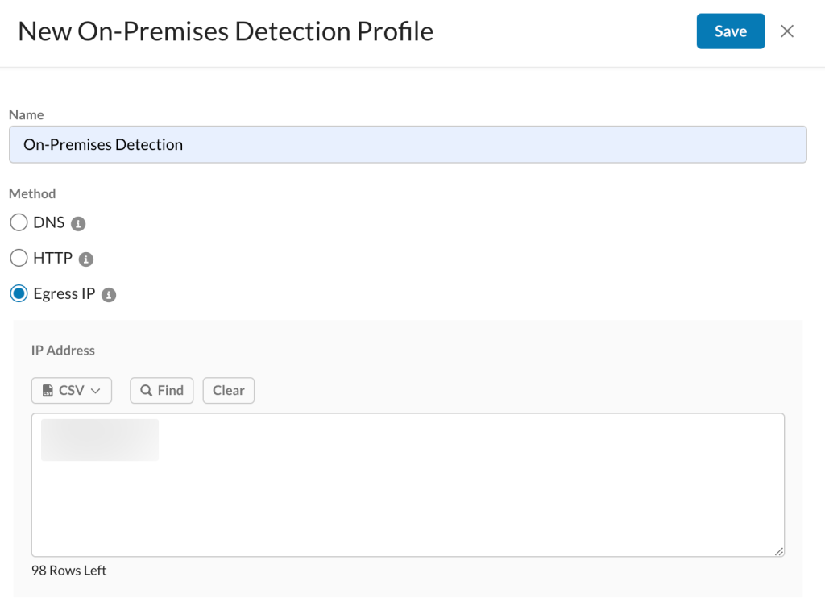Click the magnifier icon in Find

[x=147, y=391]
